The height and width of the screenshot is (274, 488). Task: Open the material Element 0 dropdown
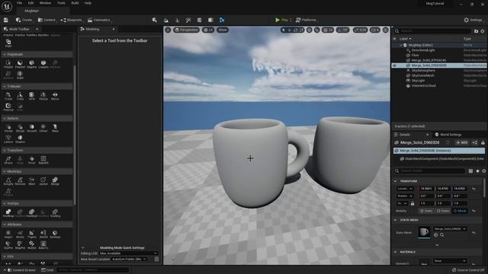point(450,260)
